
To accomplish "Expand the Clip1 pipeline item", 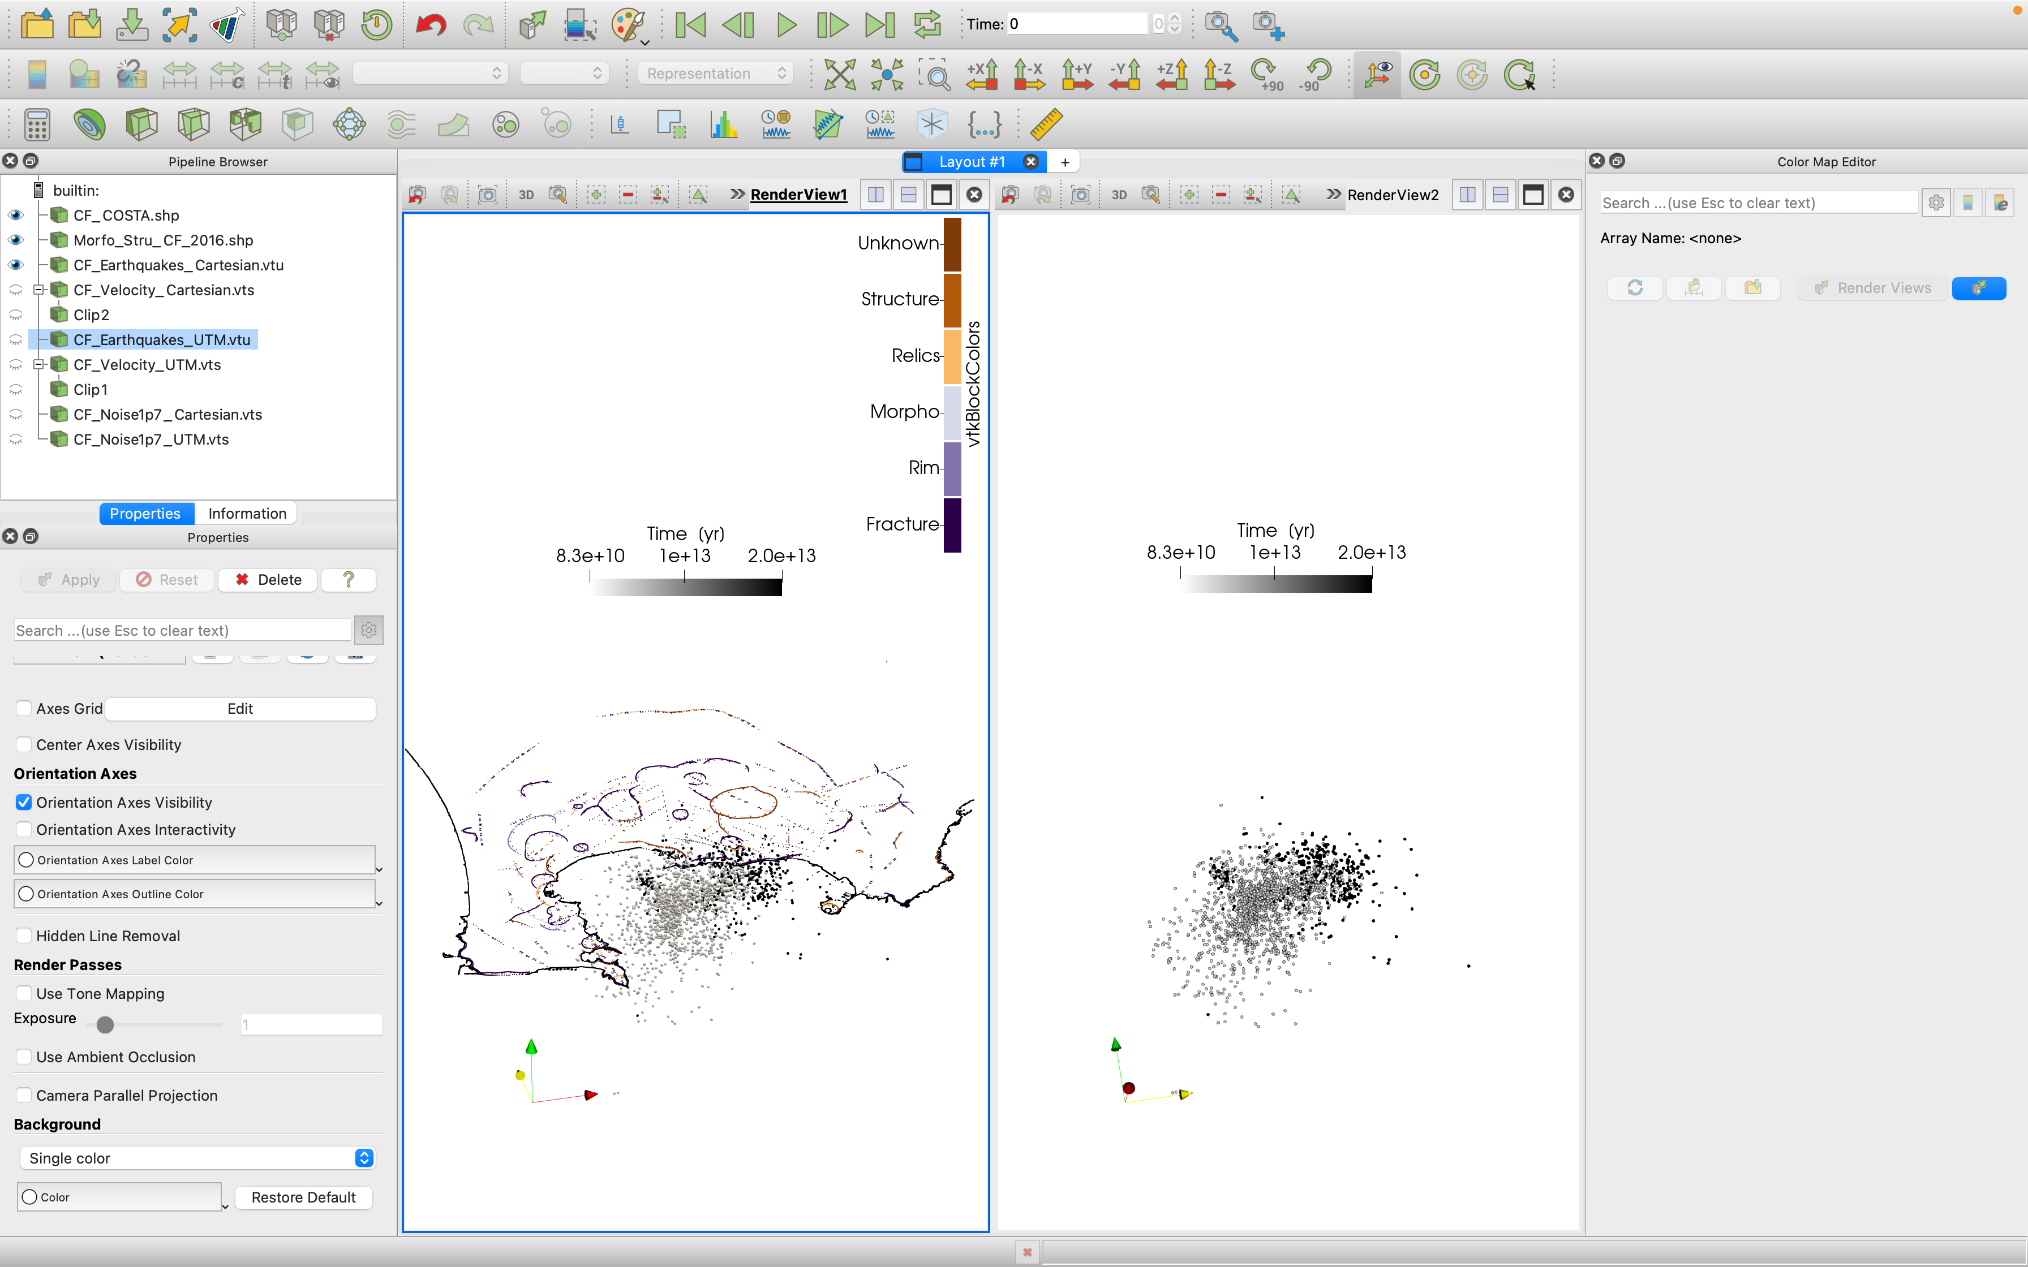I will coord(38,390).
